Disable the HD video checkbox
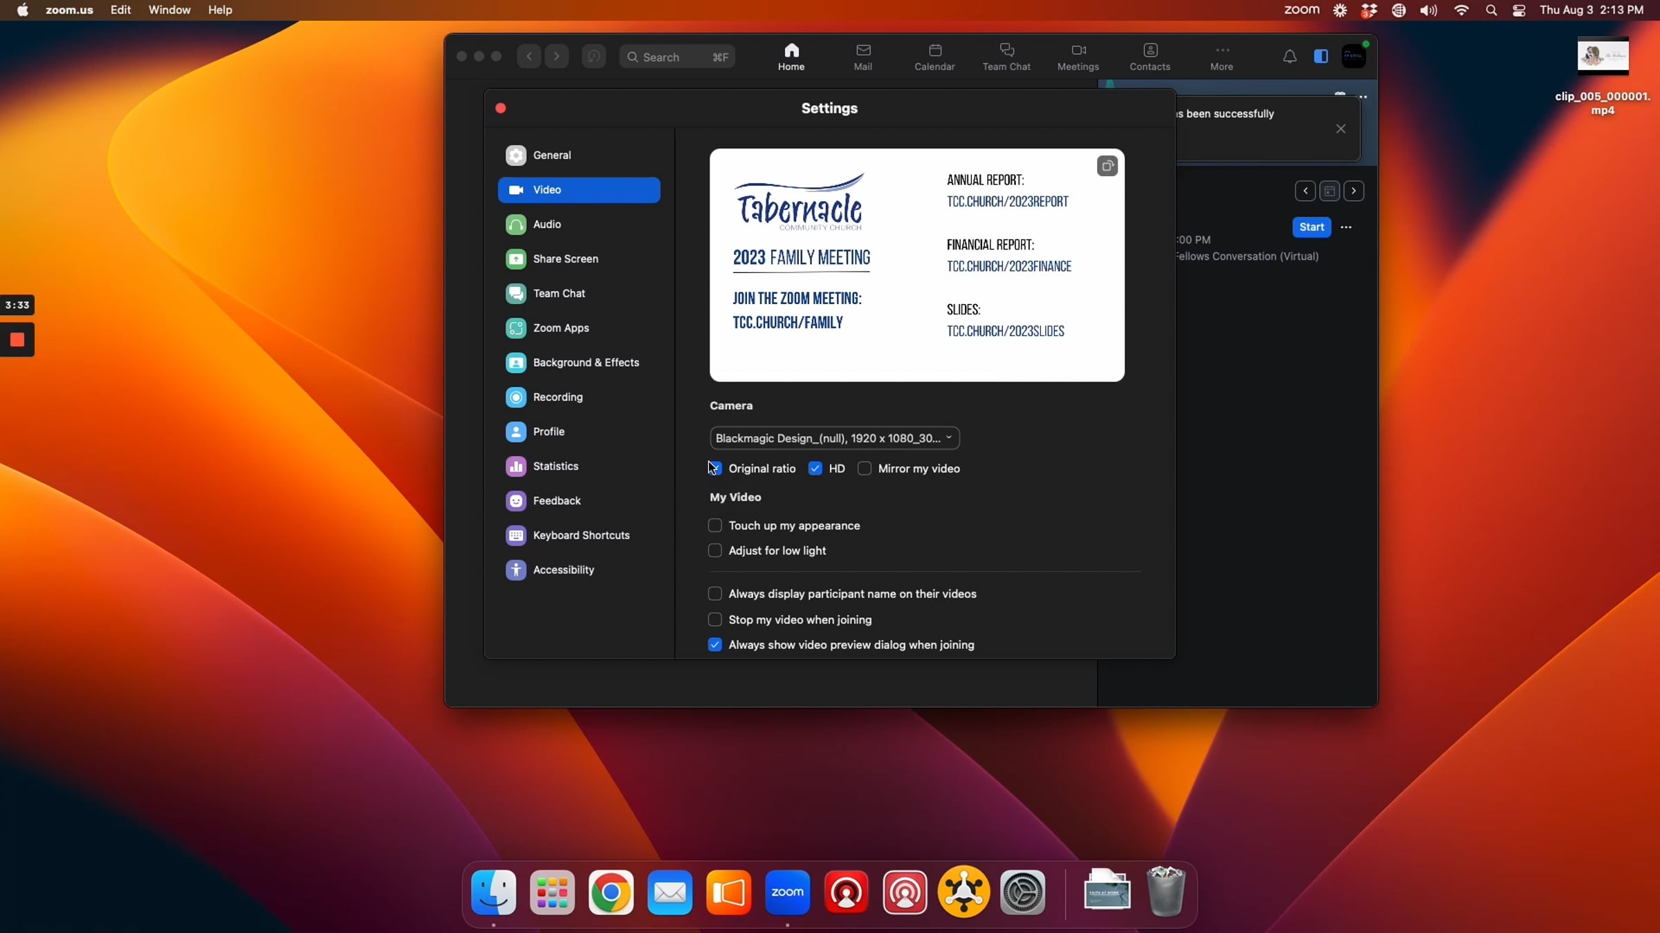 tap(815, 469)
